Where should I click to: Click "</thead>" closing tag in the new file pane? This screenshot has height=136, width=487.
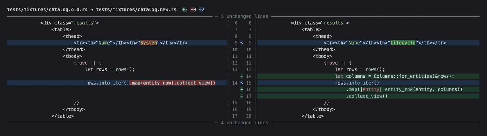pyautogui.click(x=324, y=50)
